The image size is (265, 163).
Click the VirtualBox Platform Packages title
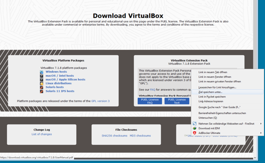pos(63,61)
